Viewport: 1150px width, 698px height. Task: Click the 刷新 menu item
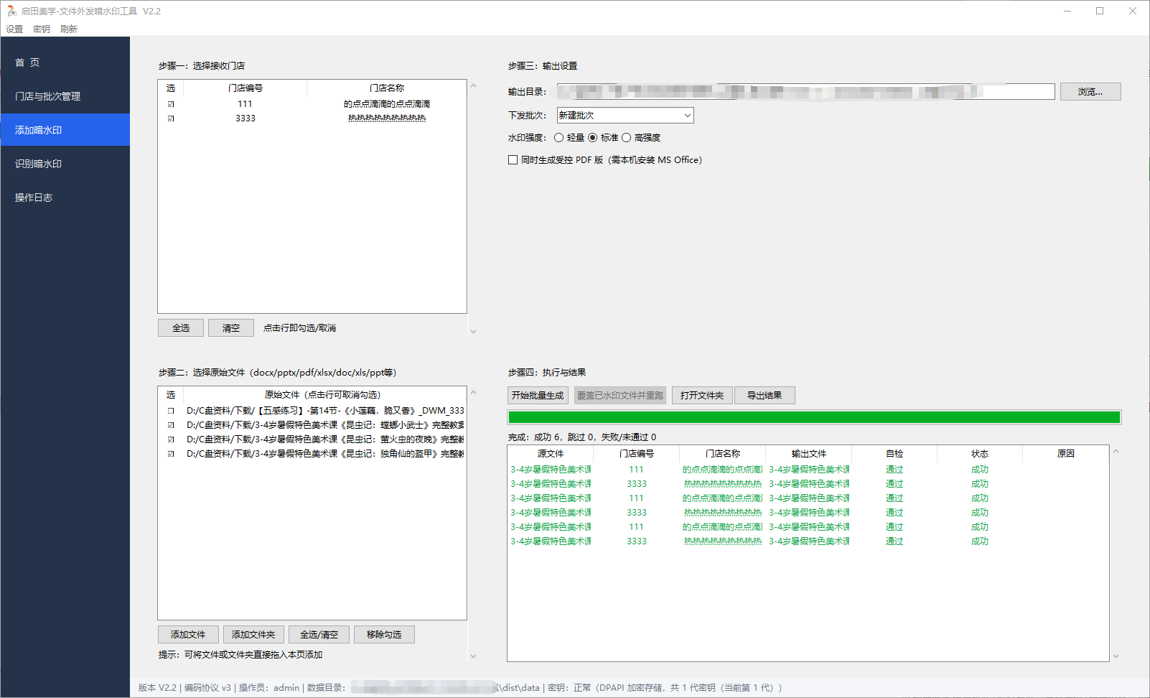(x=69, y=29)
